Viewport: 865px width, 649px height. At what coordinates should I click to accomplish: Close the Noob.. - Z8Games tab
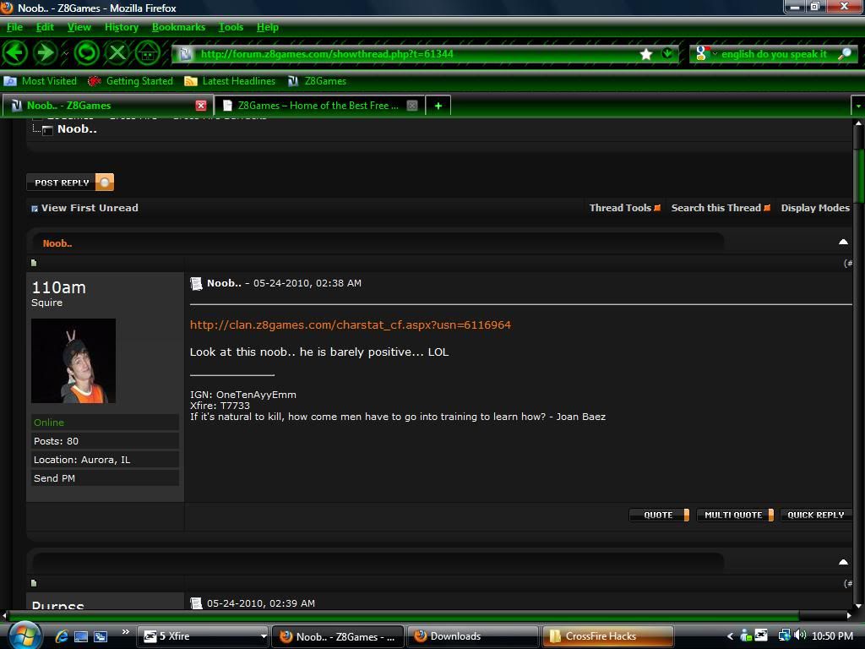pos(201,106)
